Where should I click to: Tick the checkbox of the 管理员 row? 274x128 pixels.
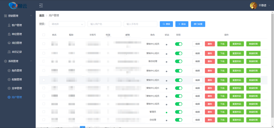pyautogui.click(x=44, y=112)
